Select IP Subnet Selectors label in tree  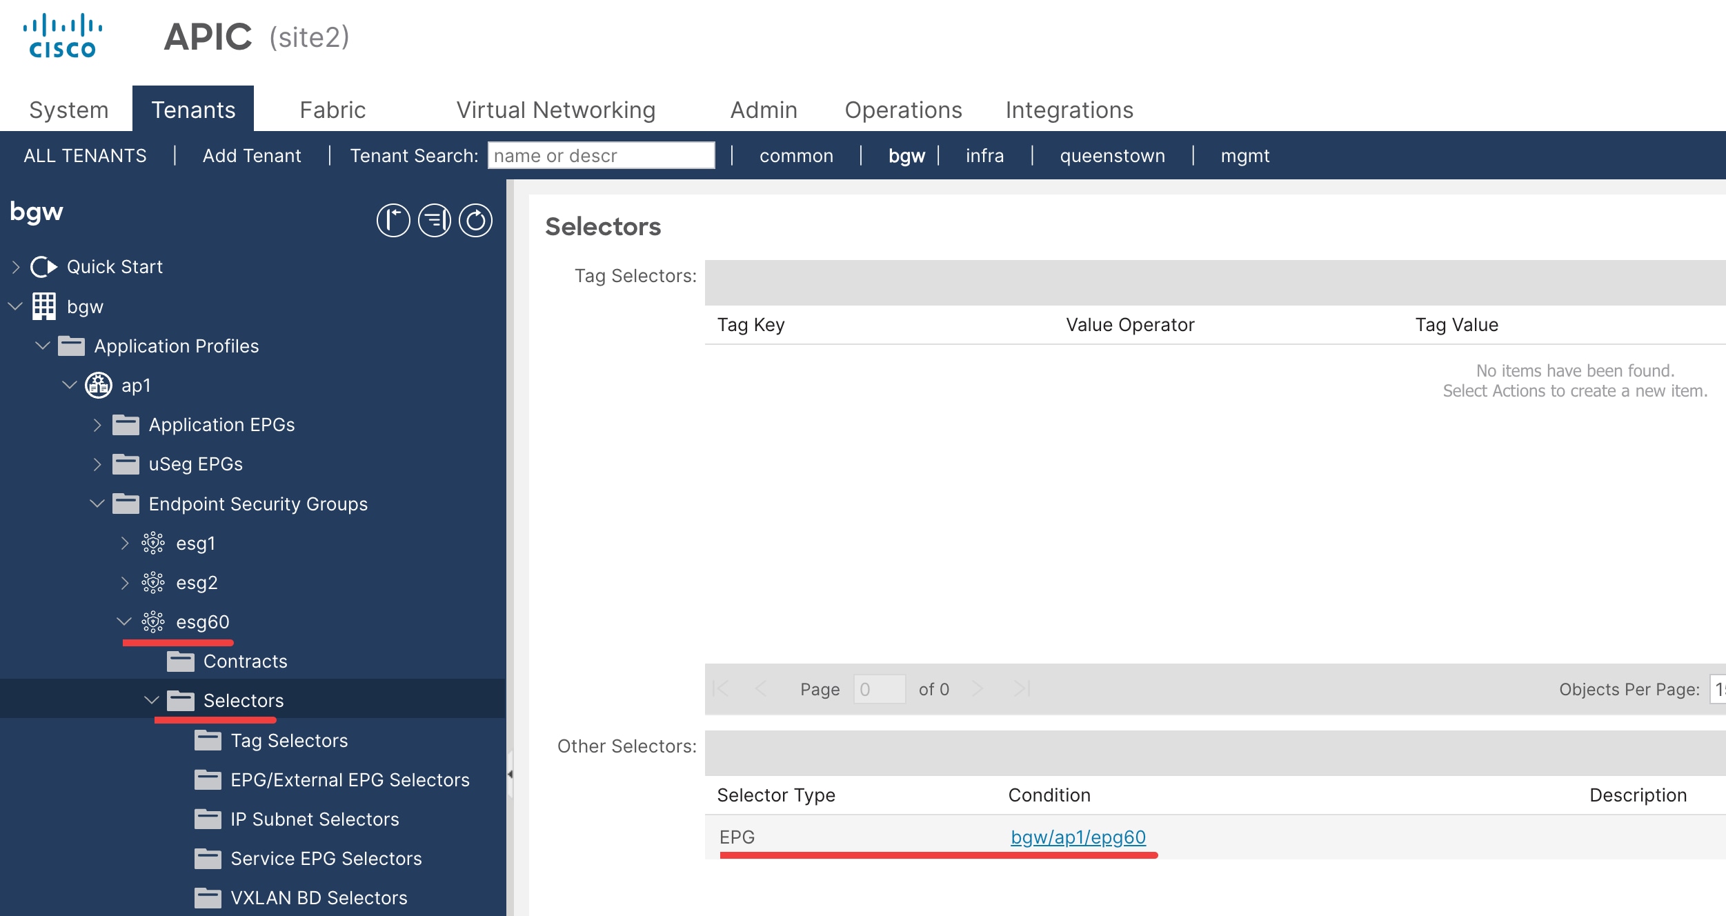315,819
